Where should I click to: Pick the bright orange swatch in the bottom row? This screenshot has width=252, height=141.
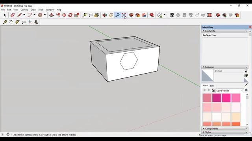[x=236, y=124]
